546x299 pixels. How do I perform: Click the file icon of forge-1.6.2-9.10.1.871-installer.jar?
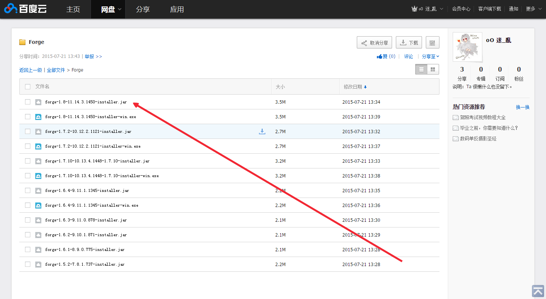(x=38, y=235)
